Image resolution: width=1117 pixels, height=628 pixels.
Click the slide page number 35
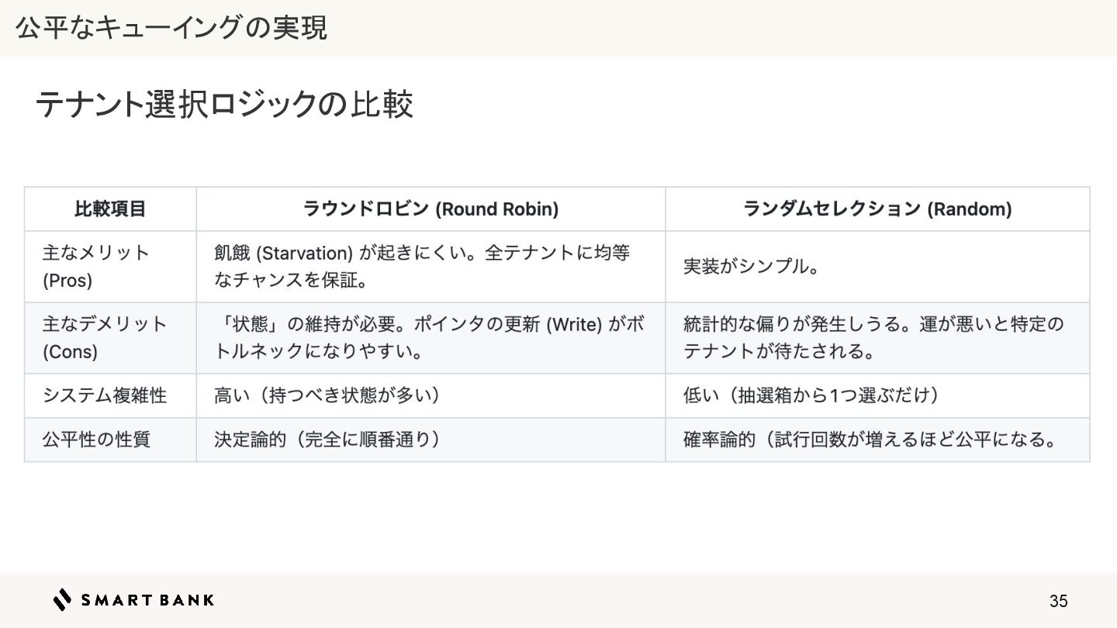tap(1058, 601)
